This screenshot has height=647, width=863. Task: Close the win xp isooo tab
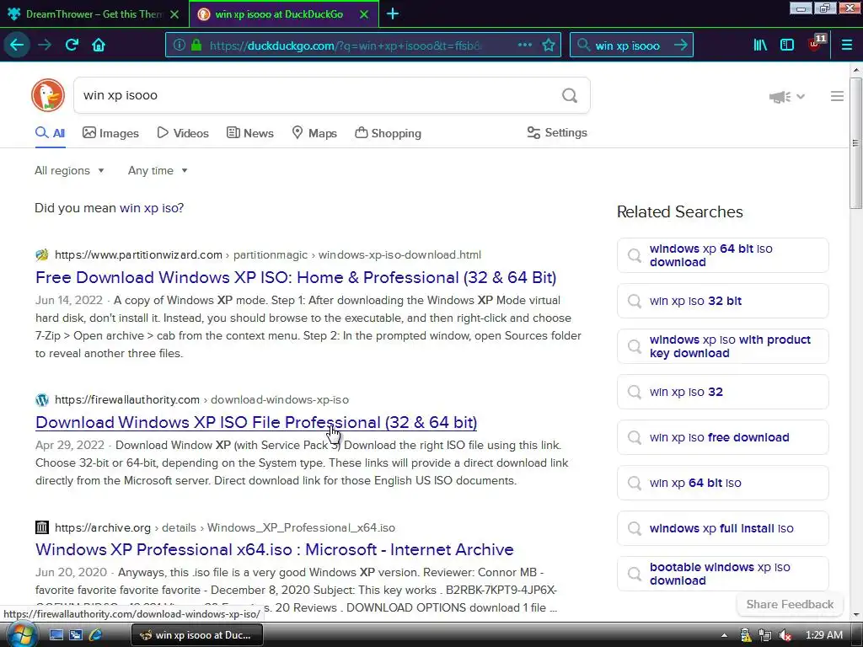tap(364, 14)
